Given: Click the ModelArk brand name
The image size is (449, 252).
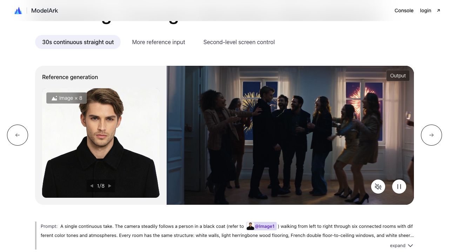Looking at the screenshot, I should click(45, 10).
